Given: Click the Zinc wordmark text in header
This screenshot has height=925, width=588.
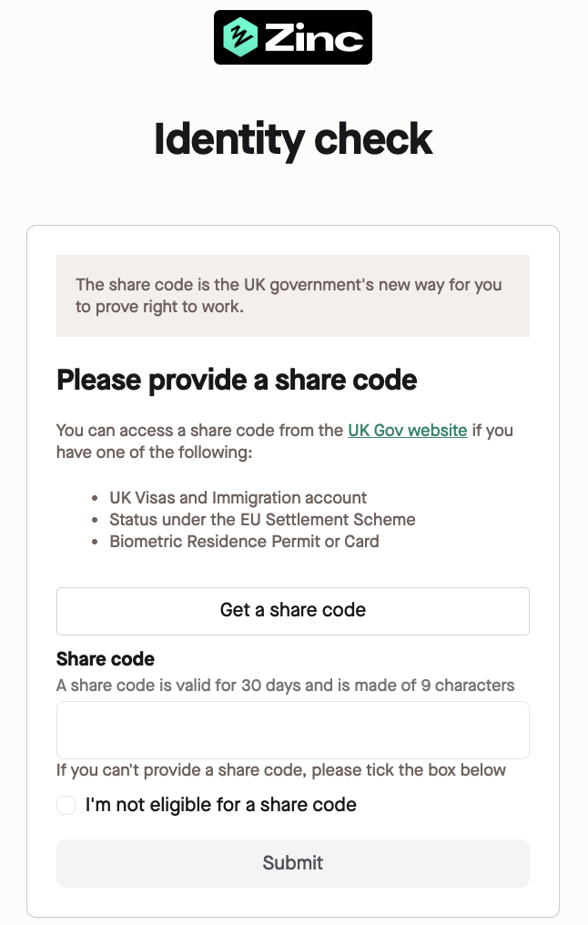Looking at the screenshot, I should pos(312,38).
